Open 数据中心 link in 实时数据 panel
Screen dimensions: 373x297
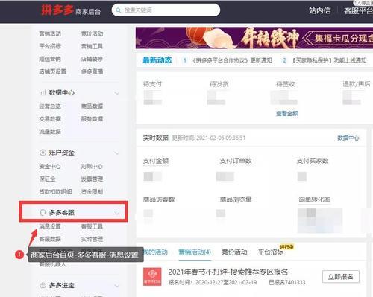point(348,138)
